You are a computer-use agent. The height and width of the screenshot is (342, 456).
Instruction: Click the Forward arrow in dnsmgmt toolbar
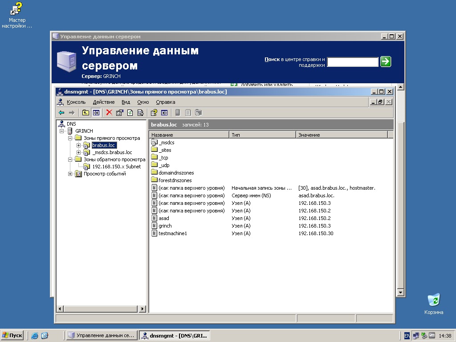tap(72, 113)
